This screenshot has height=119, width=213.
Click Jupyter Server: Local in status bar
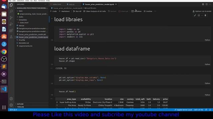183,110
